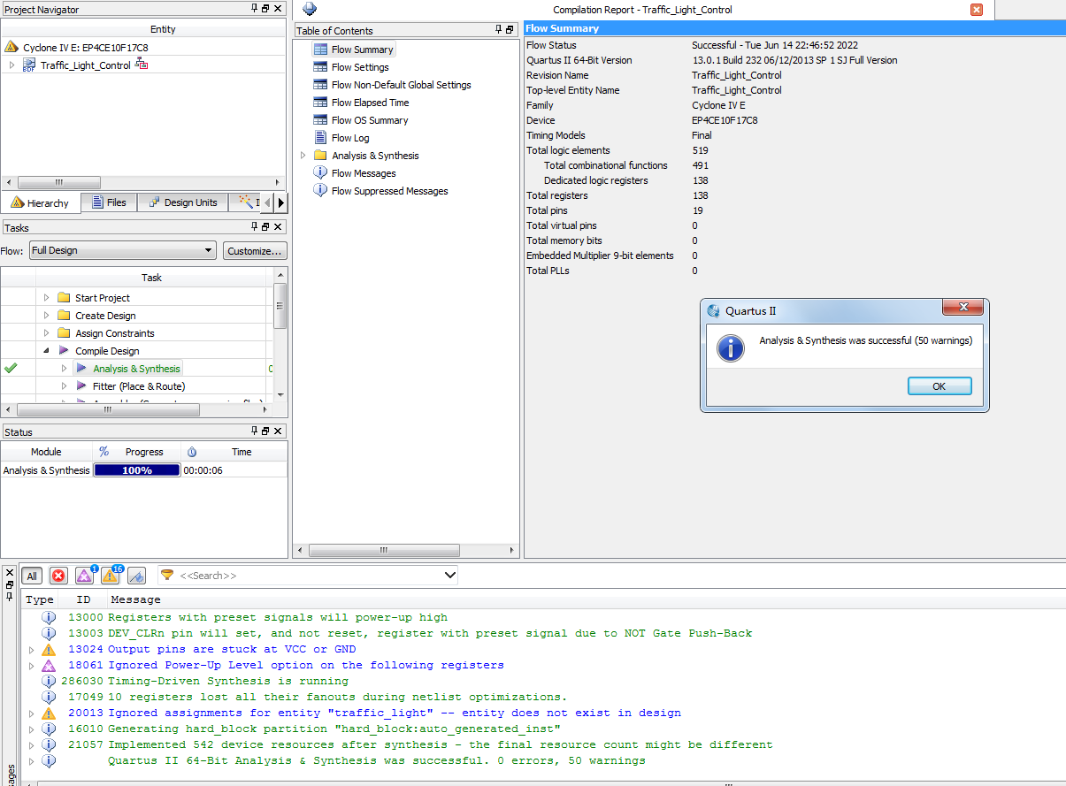The image size is (1066, 786).
Task: Expand the Analysis & Synthesis task node
Action: pyautogui.click(x=65, y=369)
